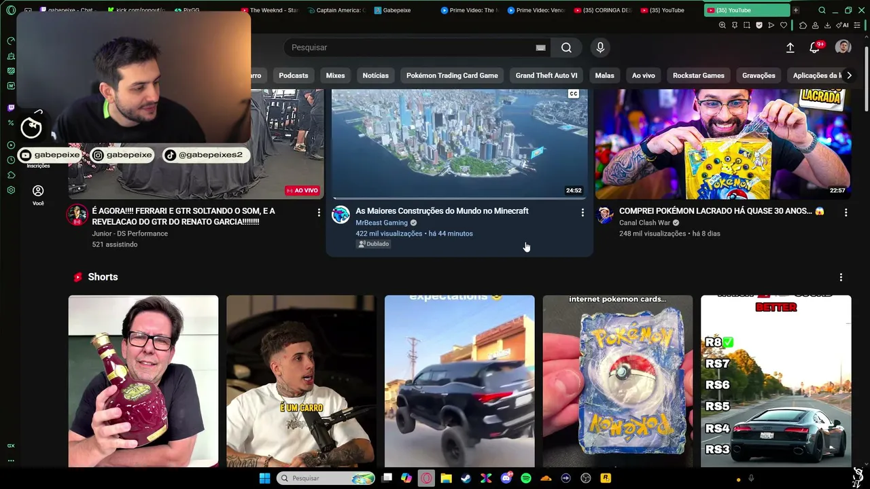Open the Junior - DS Performance channel avatar

(x=77, y=215)
